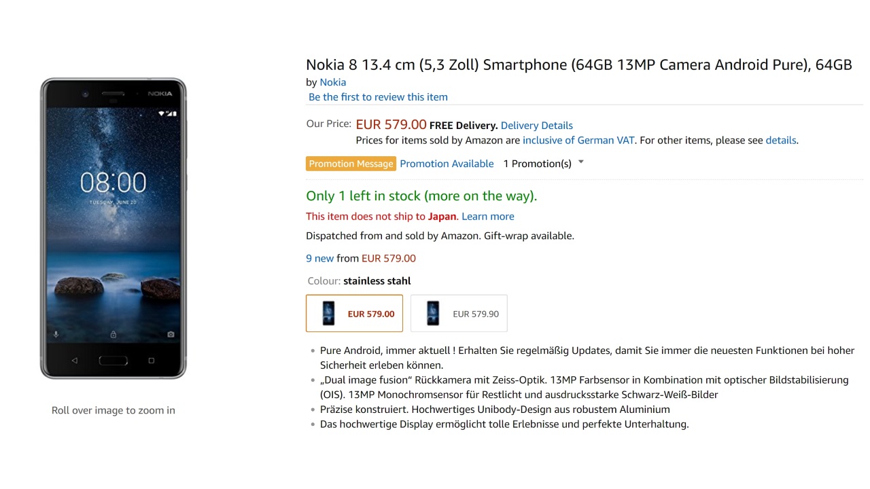Click the phone's oval home button
870x489 pixels.
pos(113,361)
